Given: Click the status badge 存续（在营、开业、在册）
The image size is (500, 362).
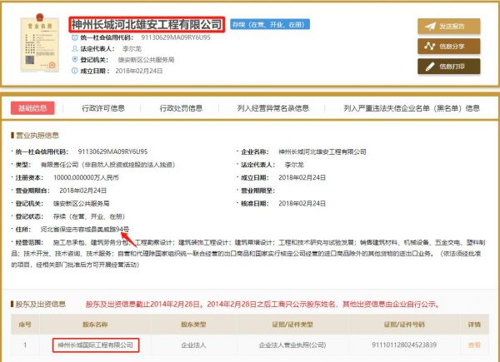Looking at the screenshot, I should pos(270,24).
